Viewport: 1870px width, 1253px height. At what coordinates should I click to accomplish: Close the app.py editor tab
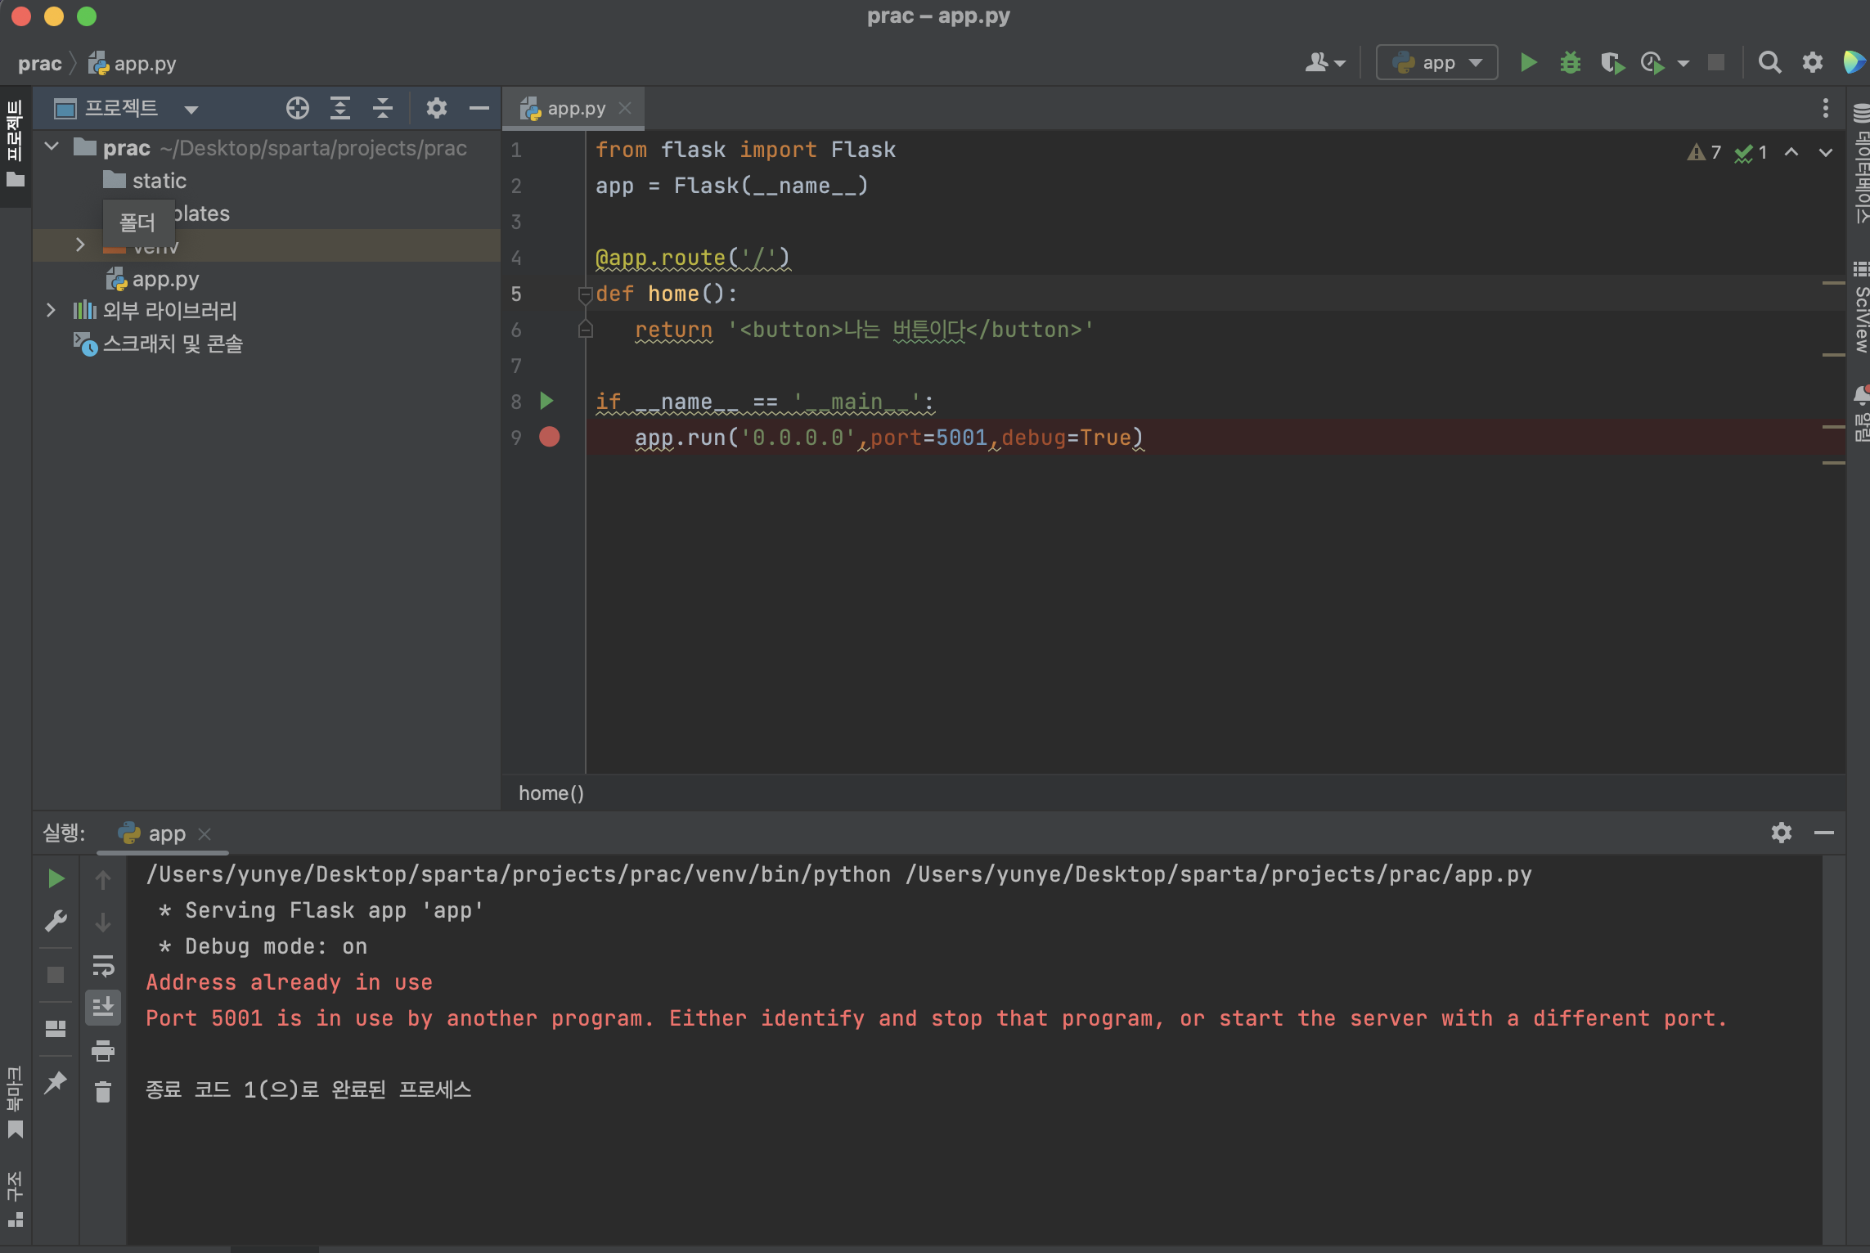[x=625, y=108]
